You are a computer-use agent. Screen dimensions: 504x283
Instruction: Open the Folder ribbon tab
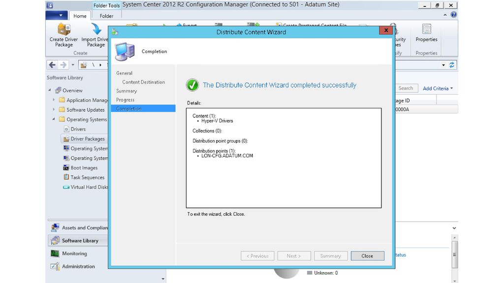[106, 16]
